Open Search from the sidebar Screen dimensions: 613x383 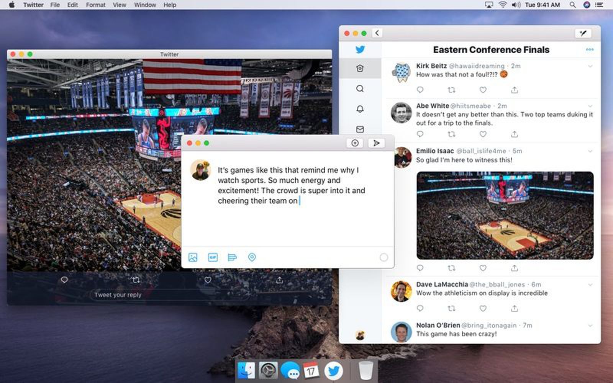coord(359,88)
